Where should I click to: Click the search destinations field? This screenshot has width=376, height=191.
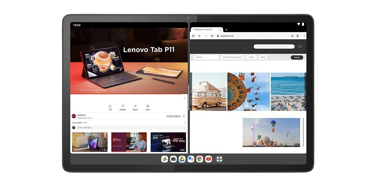point(274,46)
